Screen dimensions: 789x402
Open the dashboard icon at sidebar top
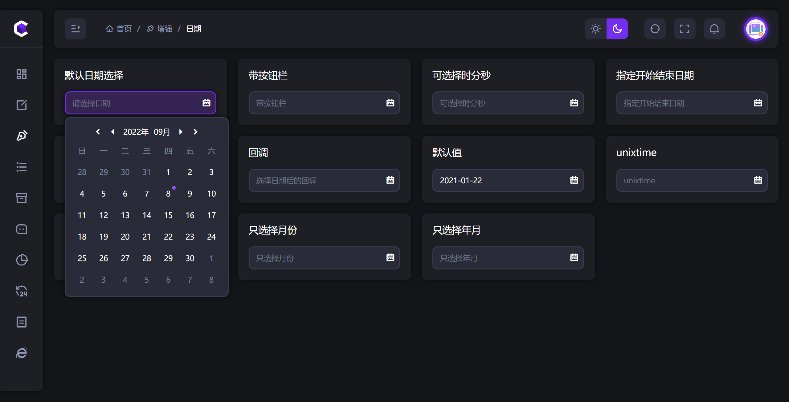pos(21,74)
